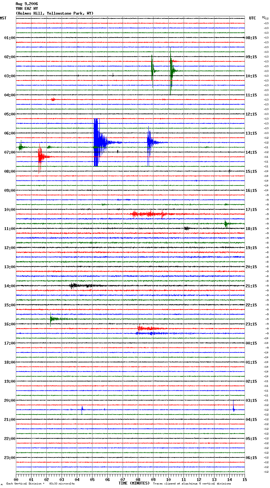Click the 'Traces clipped at plus/minus 5 vertical divisions' note
The width and height of the screenshot is (270, 488).
point(192,484)
